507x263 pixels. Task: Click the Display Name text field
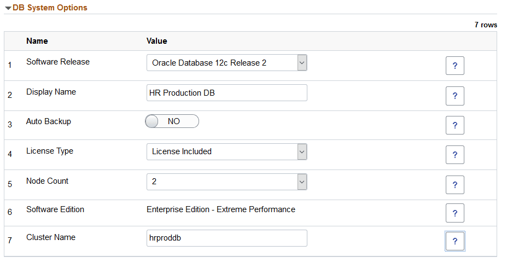click(226, 93)
